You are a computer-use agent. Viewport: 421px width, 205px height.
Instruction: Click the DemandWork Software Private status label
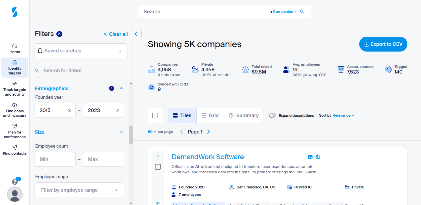(x=358, y=187)
